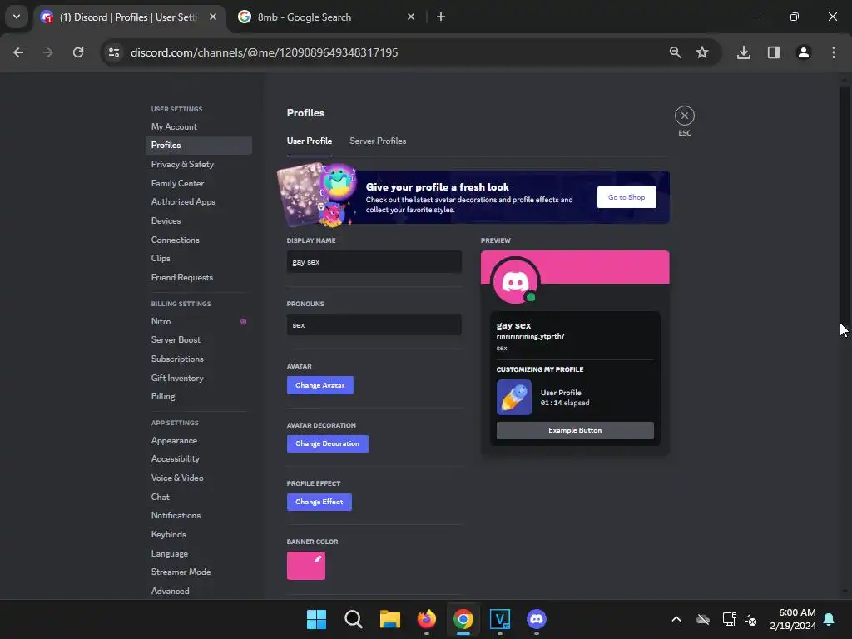Close settings with the ESC circle icon

click(x=684, y=116)
